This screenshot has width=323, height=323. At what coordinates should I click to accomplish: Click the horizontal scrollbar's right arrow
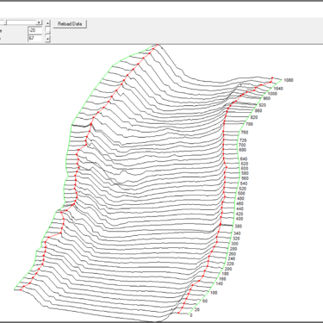pos(39,22)
